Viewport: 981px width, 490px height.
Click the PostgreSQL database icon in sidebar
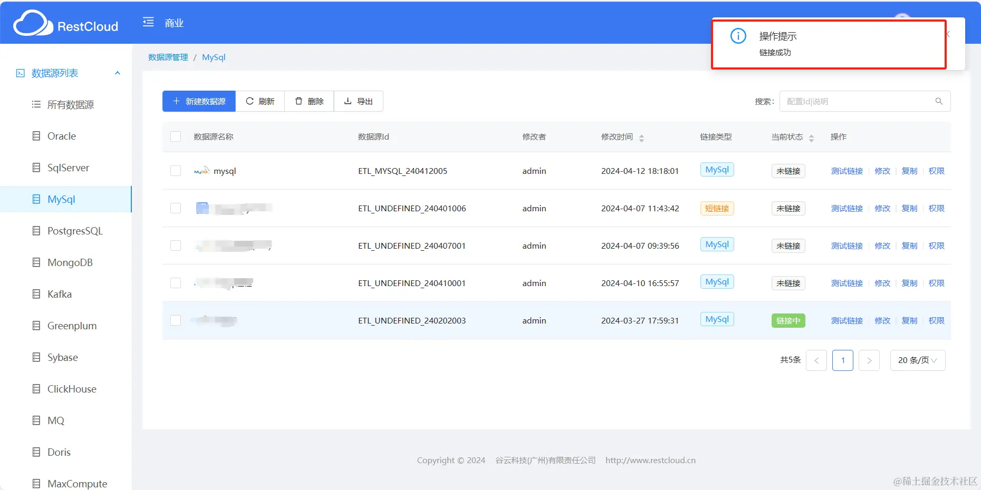coord(36,231)
